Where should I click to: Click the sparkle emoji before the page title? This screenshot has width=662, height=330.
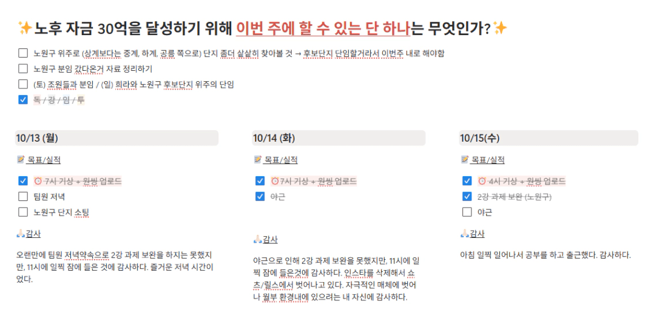pos(25,28)
